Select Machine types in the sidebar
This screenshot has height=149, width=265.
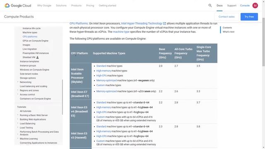click(30, 32)
